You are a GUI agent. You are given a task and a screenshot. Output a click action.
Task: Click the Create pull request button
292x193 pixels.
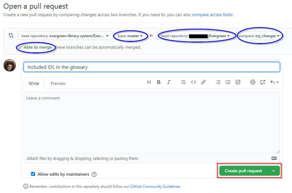243,171
